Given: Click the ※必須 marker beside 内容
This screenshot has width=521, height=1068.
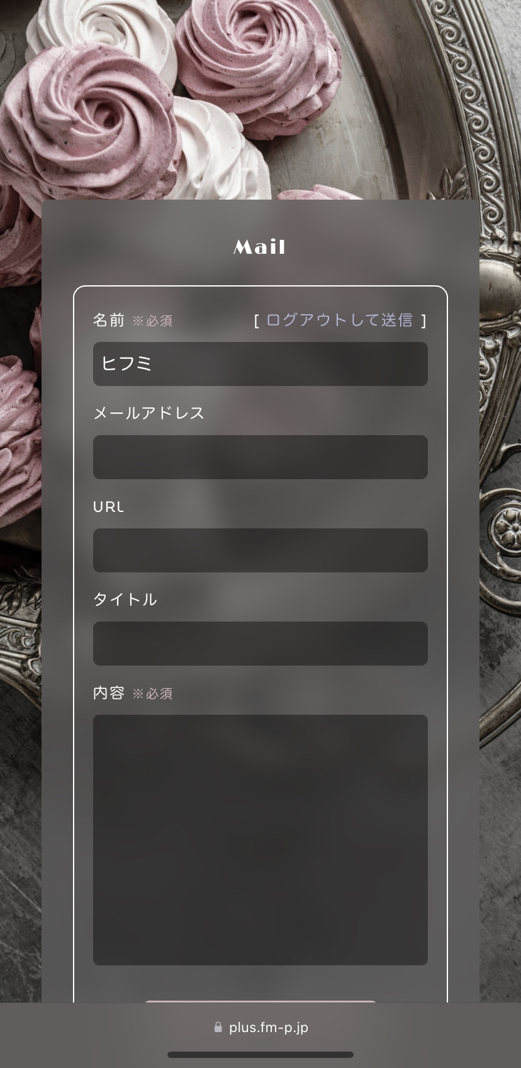Looking at the screenshot, I should point(152,694).
